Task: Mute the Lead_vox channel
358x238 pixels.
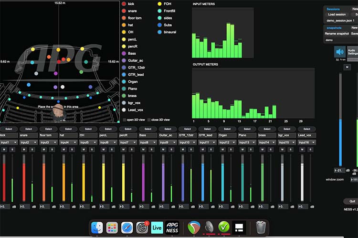Action: tap(302, 149)
